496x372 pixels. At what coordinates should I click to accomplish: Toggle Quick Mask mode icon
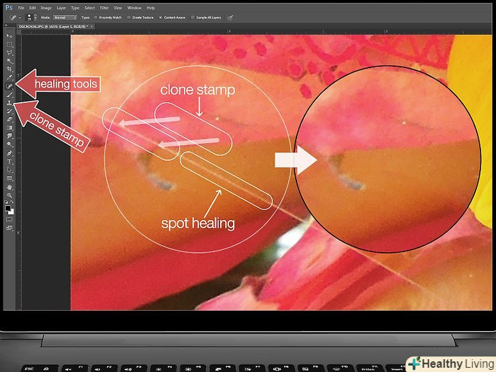coord(9,219)
